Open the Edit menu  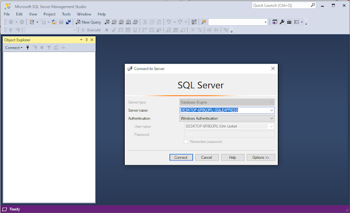[19, 14]
